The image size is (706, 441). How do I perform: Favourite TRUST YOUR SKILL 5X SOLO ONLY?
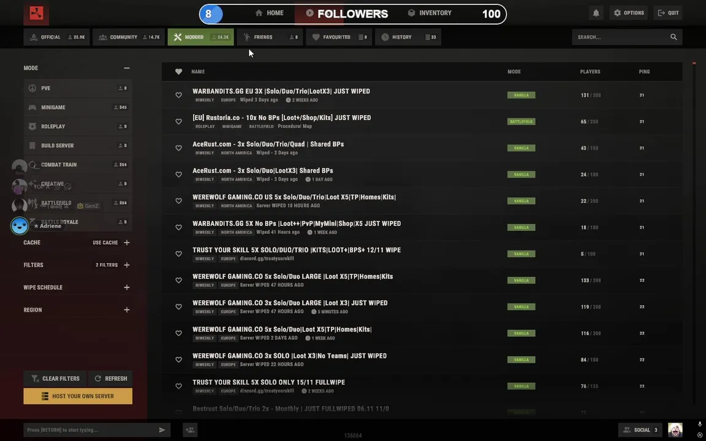[179, 386]
